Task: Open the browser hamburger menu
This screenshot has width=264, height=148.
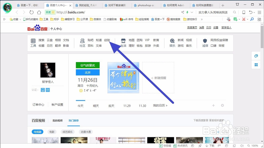Action: tap(260, 12)
